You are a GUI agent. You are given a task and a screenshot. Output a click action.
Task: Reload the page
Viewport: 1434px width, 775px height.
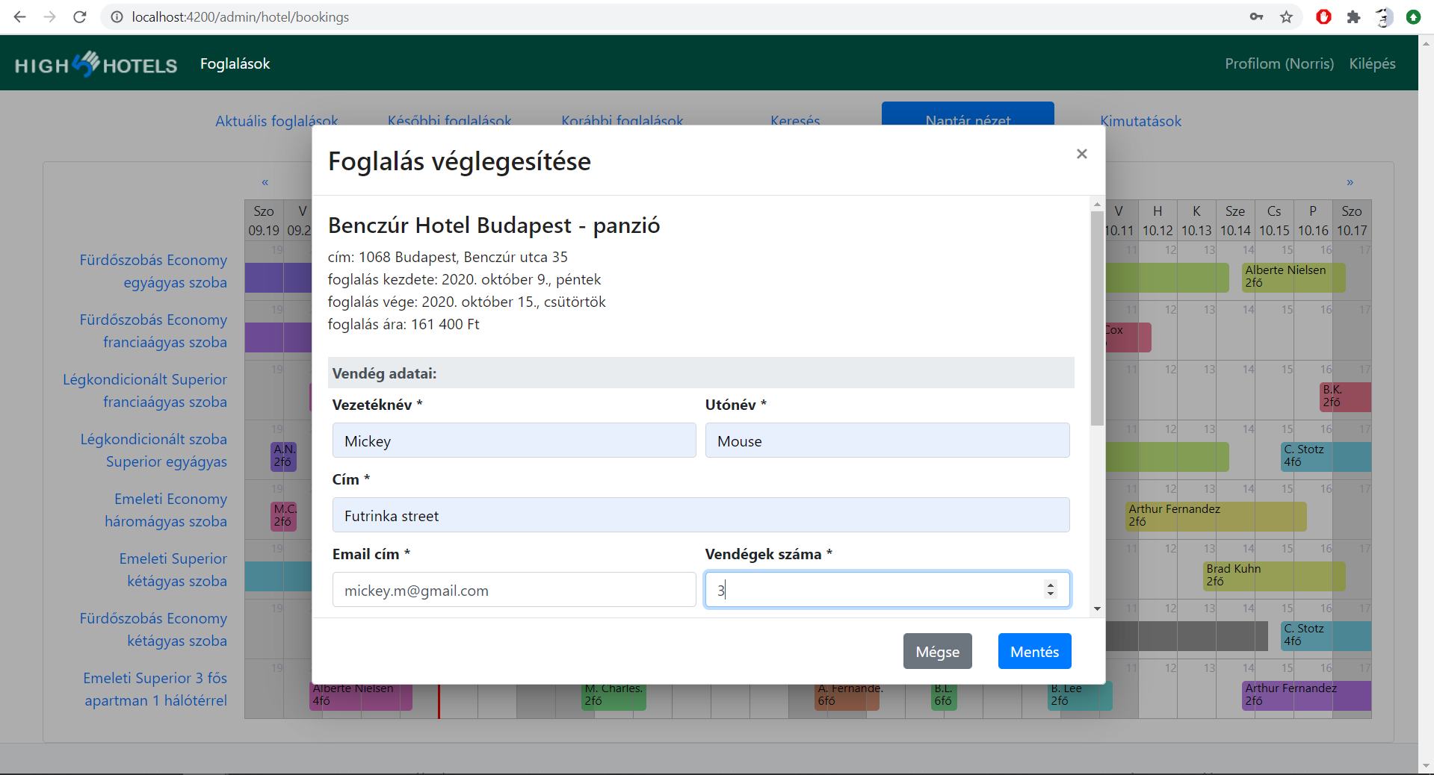(x=80, y=16)
